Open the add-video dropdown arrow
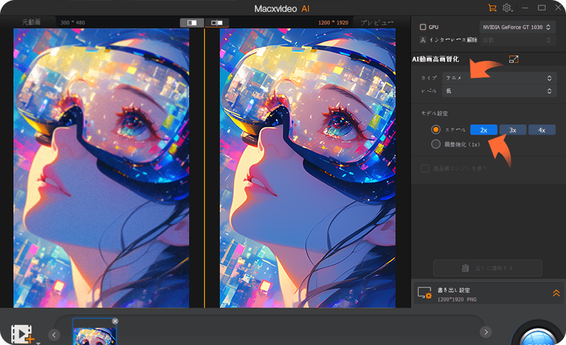 [38, 343]
